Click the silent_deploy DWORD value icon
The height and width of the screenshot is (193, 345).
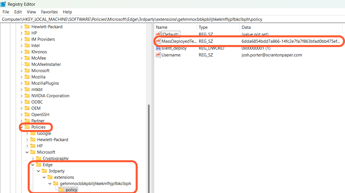158,48
